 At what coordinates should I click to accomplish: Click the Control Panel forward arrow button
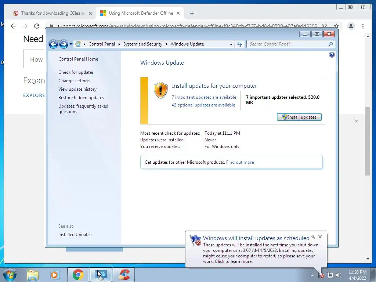click(64, 44)
